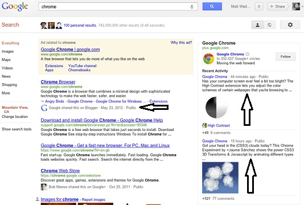Click Change location link

coord(15,117)
